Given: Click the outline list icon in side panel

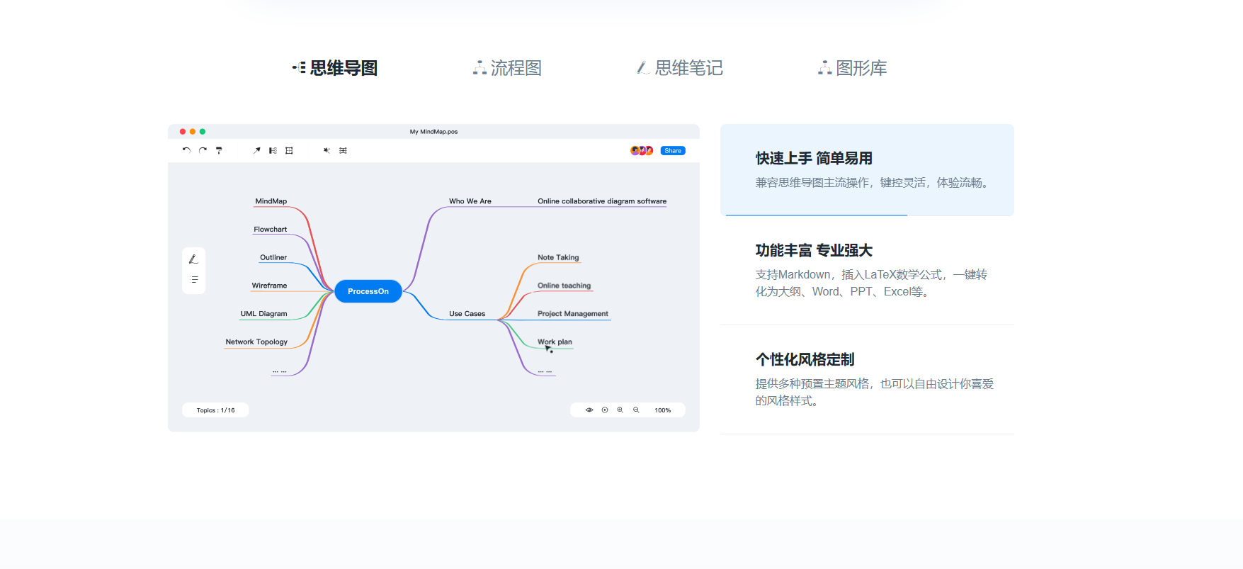Looking at the screenshot, I should (x=194, y=280).
